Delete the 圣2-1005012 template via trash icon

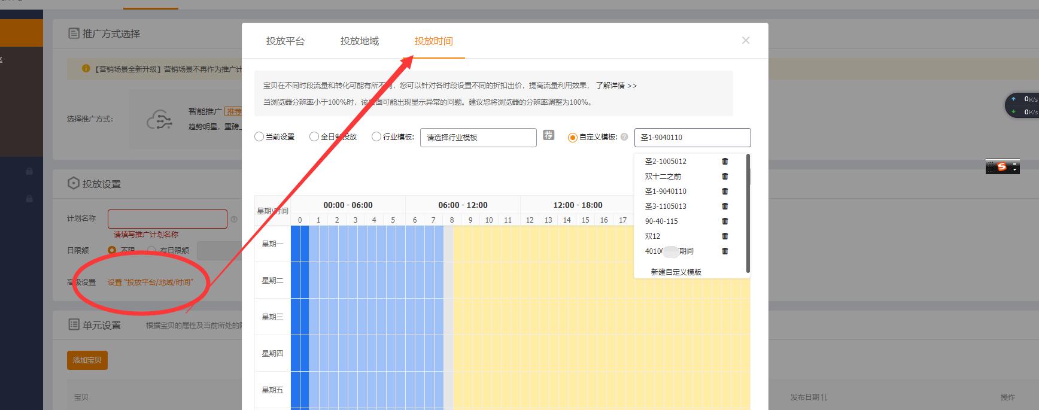725,162
